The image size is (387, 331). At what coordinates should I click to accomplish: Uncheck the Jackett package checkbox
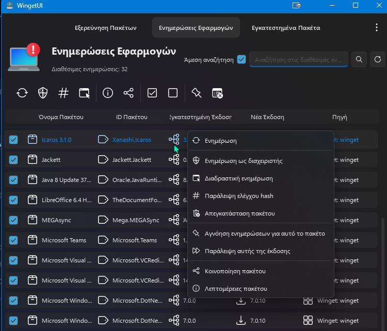[13, 160]
